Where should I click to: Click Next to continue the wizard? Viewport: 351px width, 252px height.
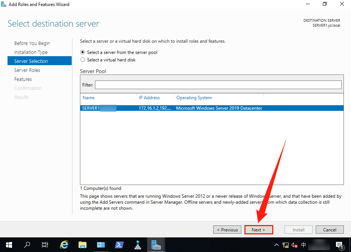tap(259, 230)
